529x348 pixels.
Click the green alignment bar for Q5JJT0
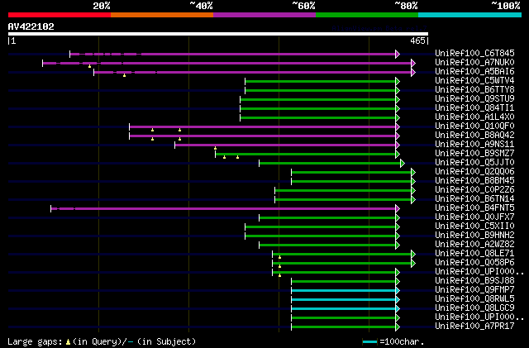coord(330,164)
